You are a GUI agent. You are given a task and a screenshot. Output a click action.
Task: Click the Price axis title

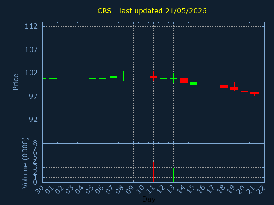coord(15,82)
